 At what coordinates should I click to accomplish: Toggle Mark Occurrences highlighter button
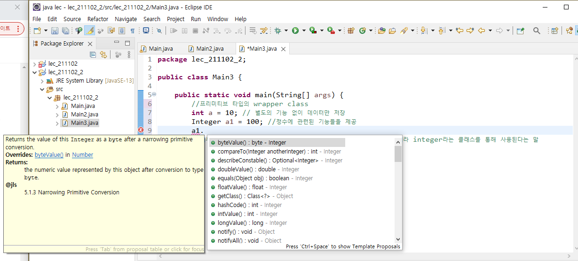point(90,31)
